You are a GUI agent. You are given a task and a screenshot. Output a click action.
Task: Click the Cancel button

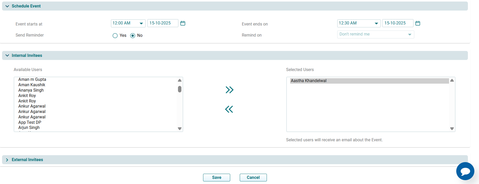pyautogui.click(x=253, y=178)
